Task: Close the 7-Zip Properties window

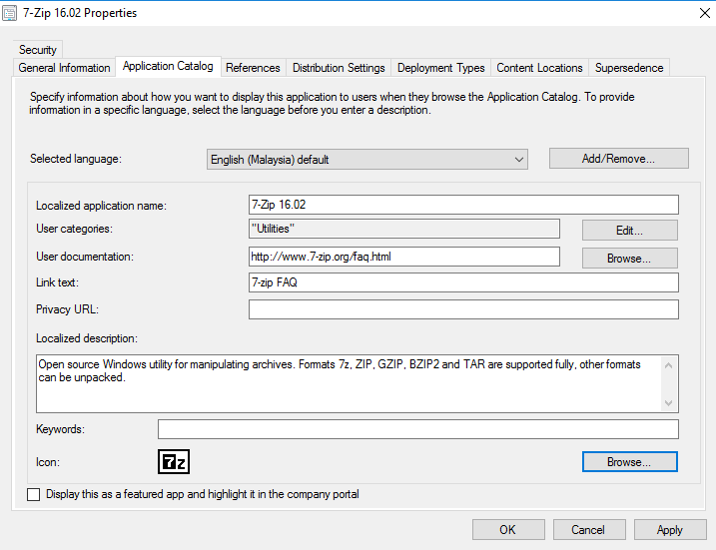Action: pyautogui.click(x=705, y=13)
